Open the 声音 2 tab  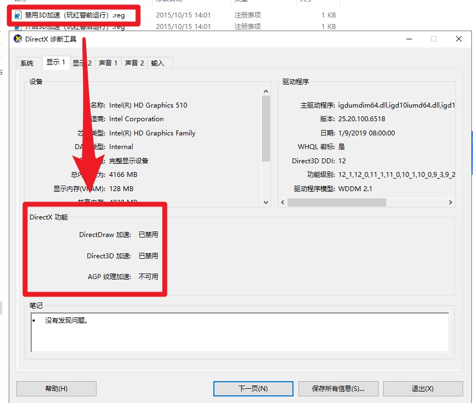134,63
